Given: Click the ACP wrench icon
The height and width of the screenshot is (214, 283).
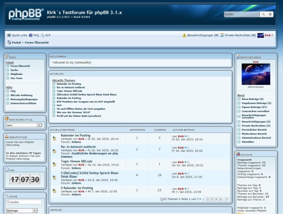Looking at the screenshot, I should point(42,35).
